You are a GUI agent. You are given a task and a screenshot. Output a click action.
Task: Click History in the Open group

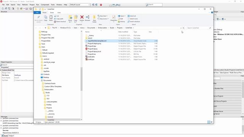click(x=121, y=22)
